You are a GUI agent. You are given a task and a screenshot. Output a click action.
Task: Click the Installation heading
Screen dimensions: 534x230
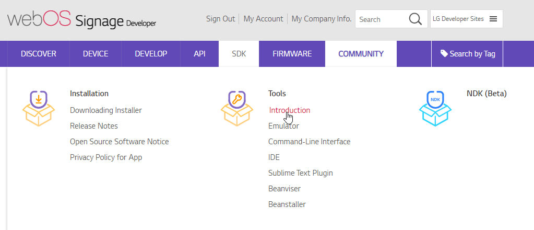click(x=89, y=93)
